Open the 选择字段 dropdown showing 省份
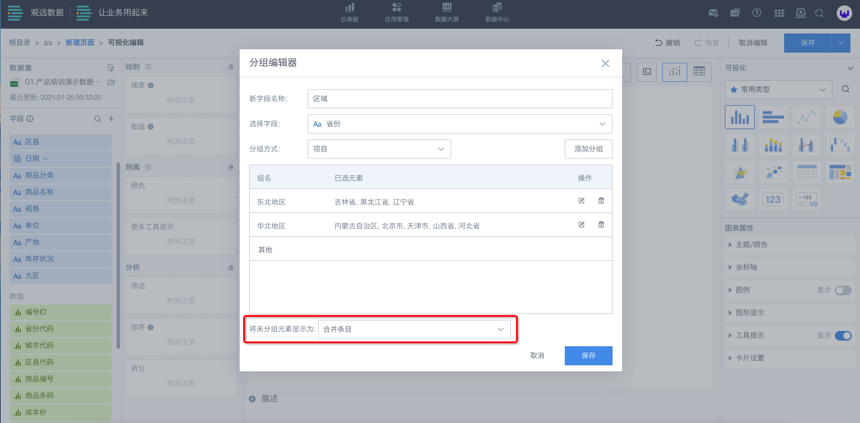 [460, 124]
